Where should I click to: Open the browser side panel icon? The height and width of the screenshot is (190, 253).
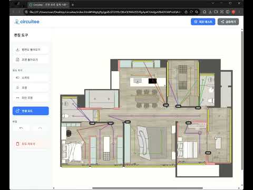click(228, 12)
